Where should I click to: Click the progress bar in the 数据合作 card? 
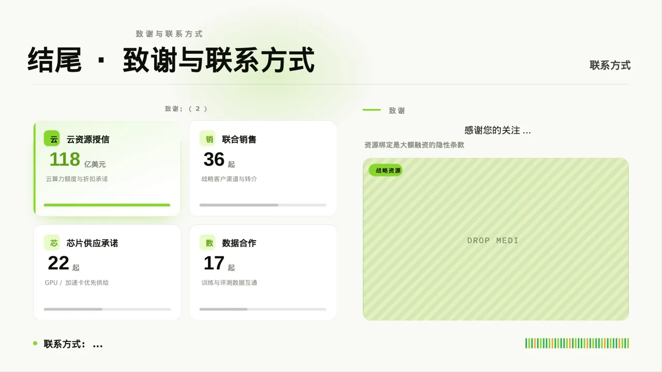click(263, 309)
